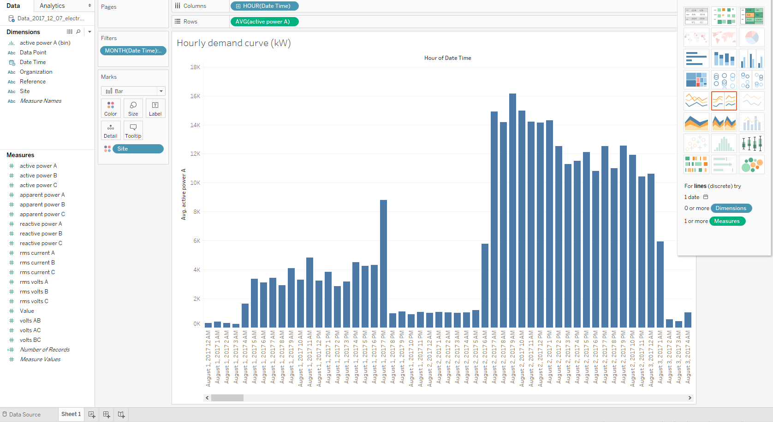Select the box-and-whisker plot type
This screenshot has height=422, width=773.
[751, 143]
